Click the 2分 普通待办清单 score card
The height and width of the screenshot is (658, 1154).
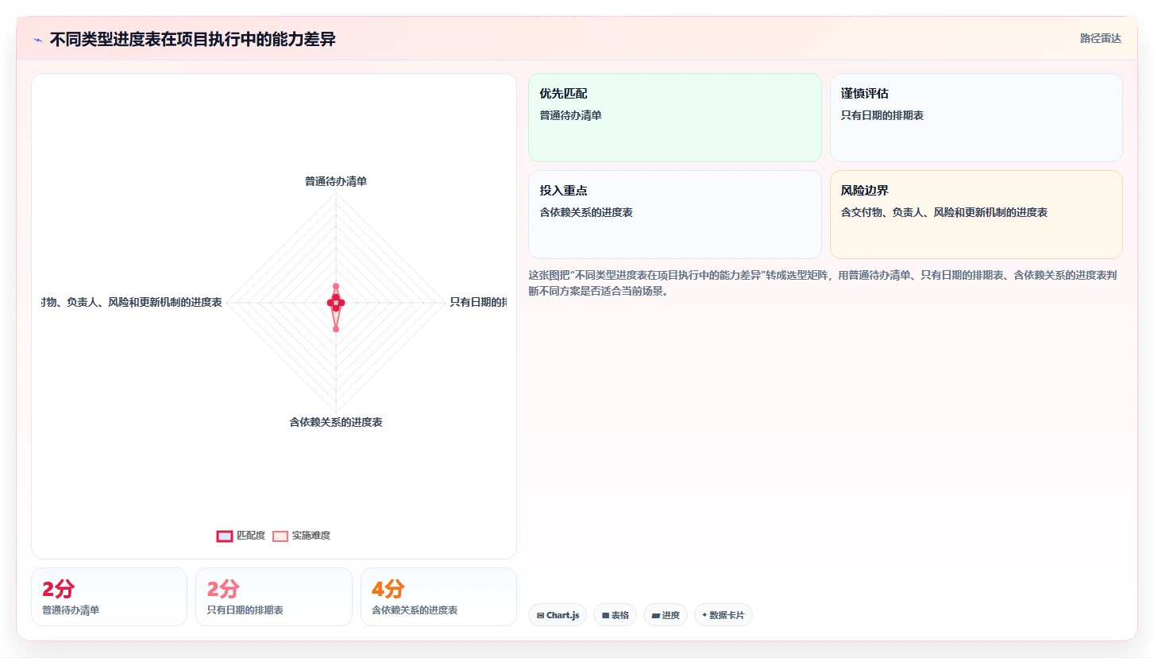[x=109, y=597]
